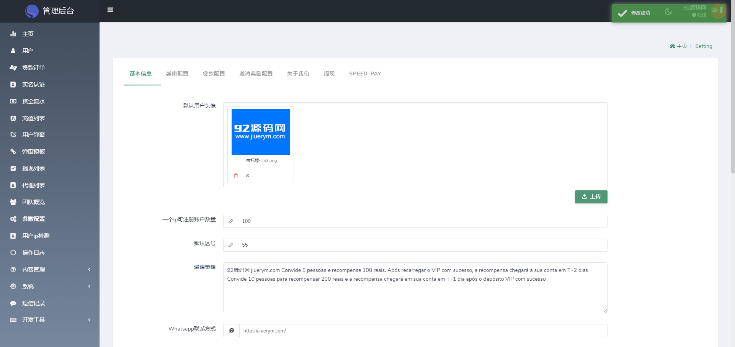This screenshot has width=735, height=347.
Task: Select the 基本信息 tab
Action: [x=140, y=74]
